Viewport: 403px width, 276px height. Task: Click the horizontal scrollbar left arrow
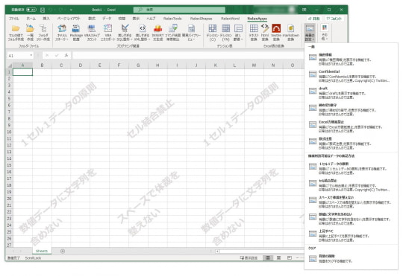pyautogui.click(x=217, y=251)
